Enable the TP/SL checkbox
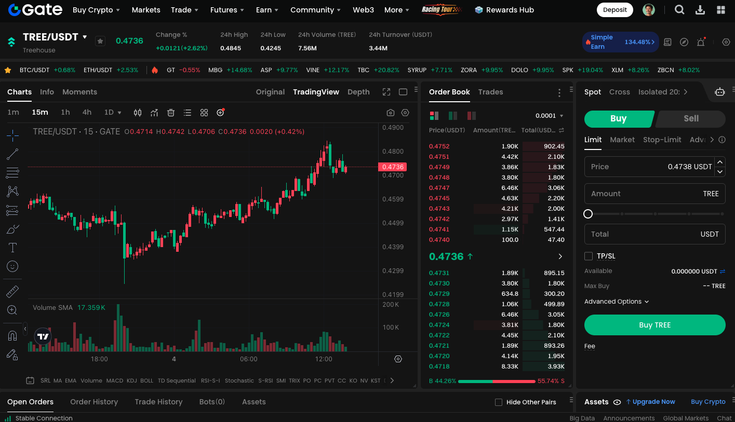Screen dimensions: 735x422 pos(589,256)
